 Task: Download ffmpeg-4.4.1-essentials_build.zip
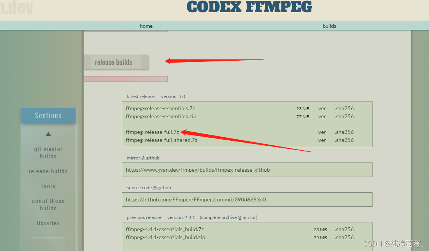[x=166, y=237]
